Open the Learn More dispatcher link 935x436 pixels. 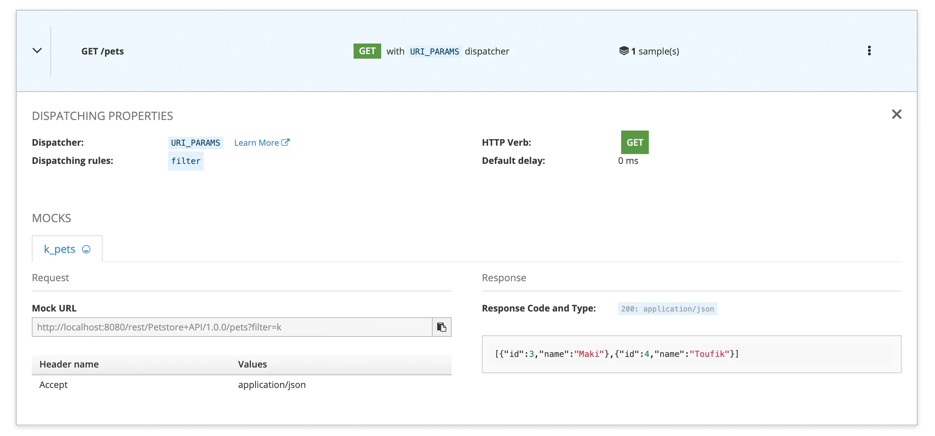[256, 143]
